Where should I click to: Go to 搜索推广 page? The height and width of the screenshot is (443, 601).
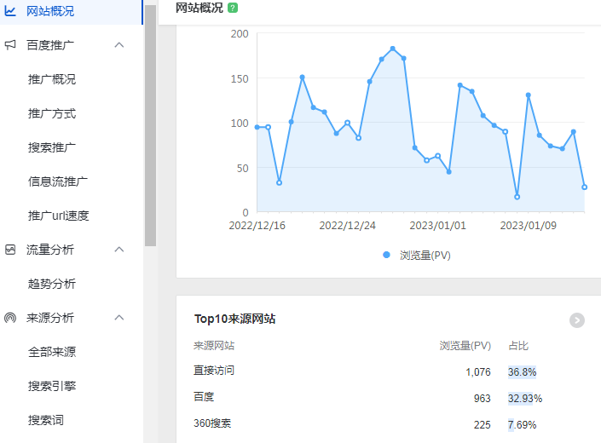point(52,147)
